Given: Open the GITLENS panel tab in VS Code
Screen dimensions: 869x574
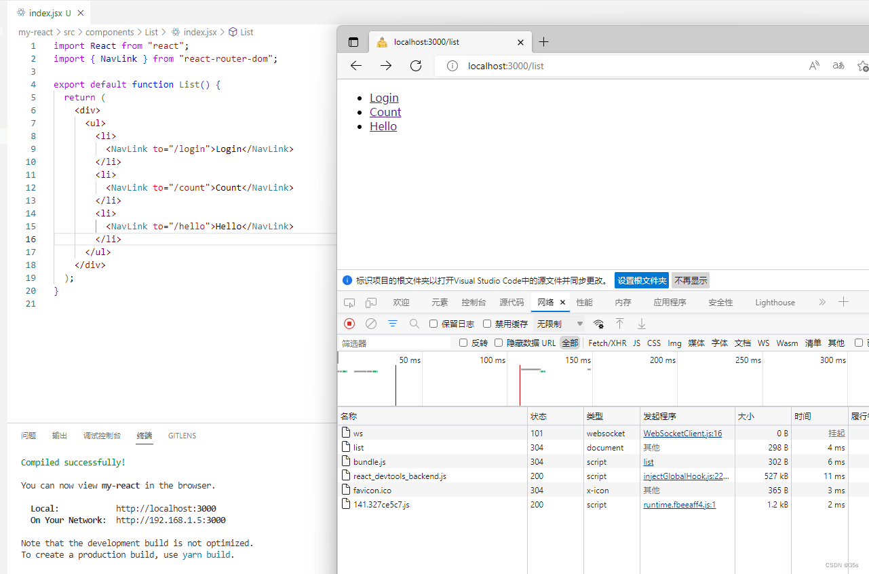Looking at the screenshot, I should click(182, 436).
